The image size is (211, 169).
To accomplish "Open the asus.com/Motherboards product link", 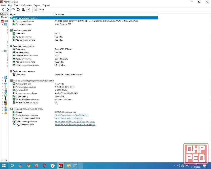I will [72, 115].
